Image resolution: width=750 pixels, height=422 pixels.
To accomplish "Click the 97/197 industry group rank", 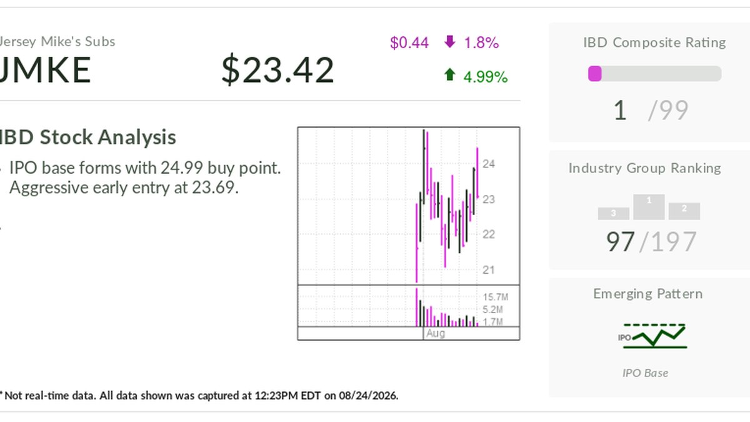I will tap(651, 241).
